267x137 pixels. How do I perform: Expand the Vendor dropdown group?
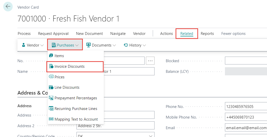coord(33,45)
